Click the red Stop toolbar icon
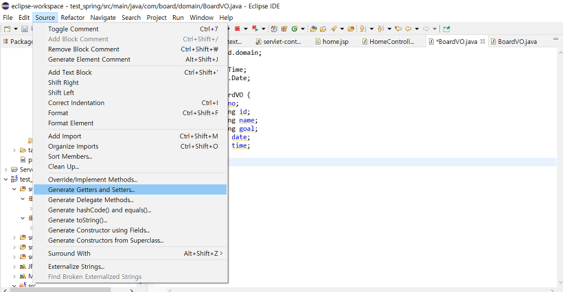This screenshot has width=563, height=292. point(237,29)
